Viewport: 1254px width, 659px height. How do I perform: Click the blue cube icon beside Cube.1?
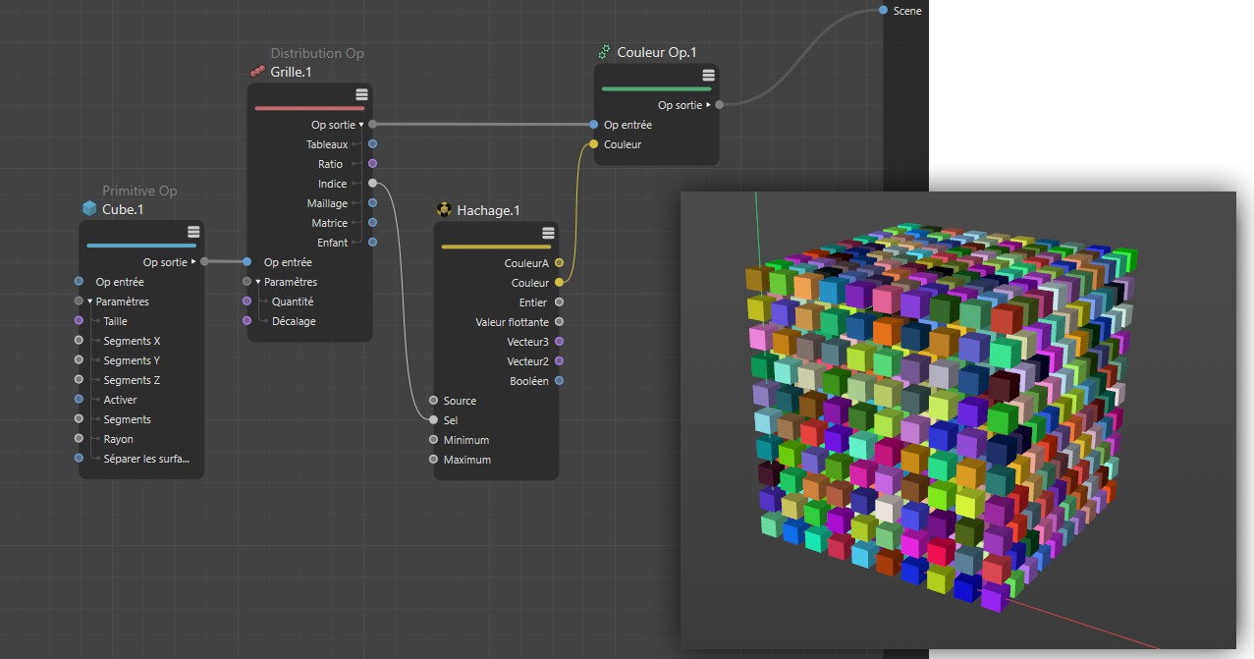(x=89, y=209)
